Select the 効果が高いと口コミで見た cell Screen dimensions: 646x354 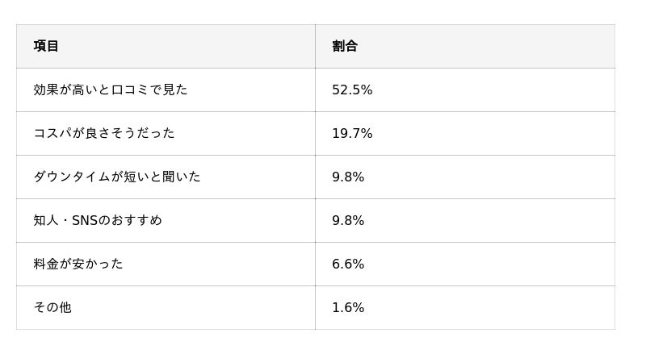click(x=110, y=90)
